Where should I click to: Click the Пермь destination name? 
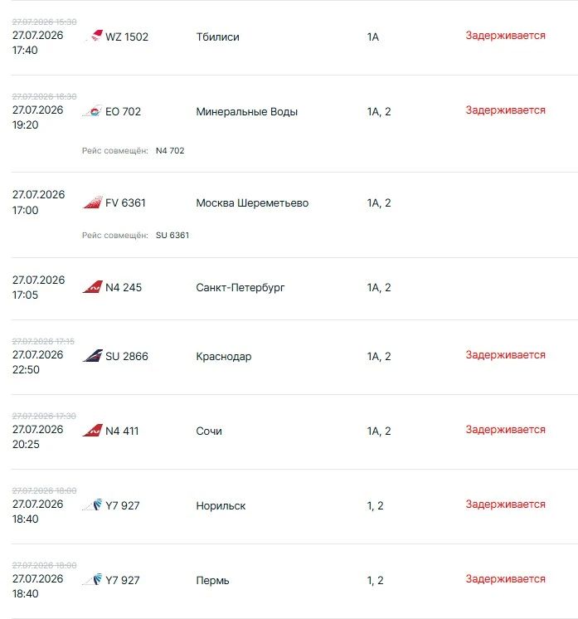pyautogui.click(x=212, y=580)
